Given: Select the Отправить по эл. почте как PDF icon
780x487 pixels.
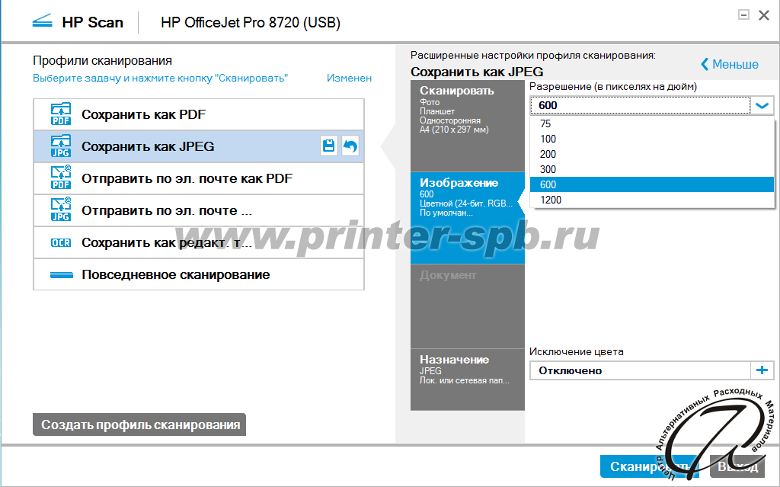Looking at the screenshot, I should pos(61,178).
